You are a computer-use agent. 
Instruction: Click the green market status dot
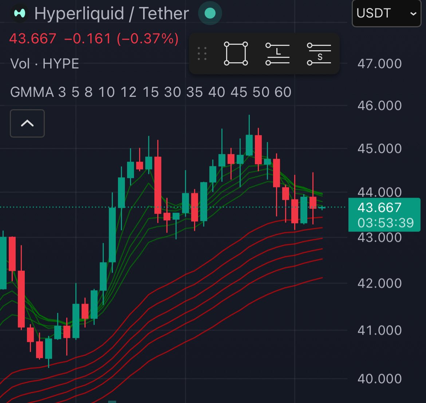[210, 13]
